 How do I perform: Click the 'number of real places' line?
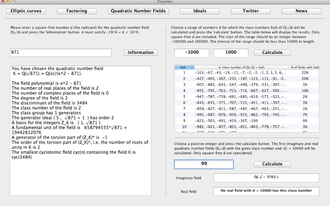55,88
